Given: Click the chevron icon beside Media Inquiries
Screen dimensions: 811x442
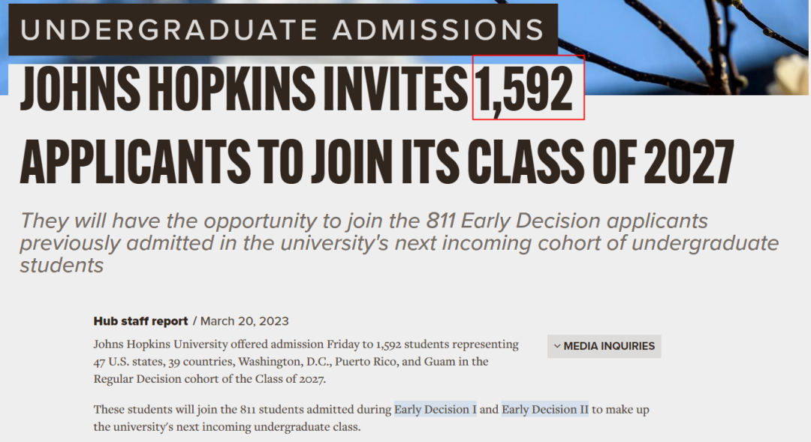Looking at the screenshot, I should (x=557, y=347).
